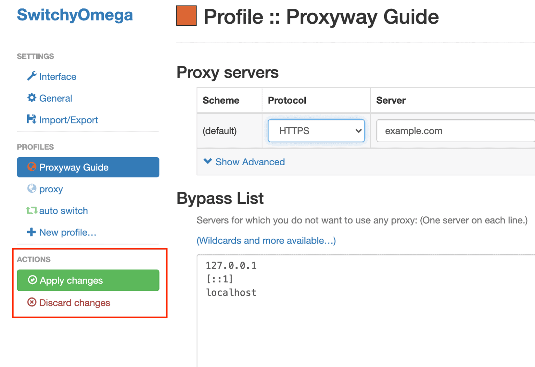Viewport: 535px width, 367px height.
Task: Apply changes to the profile
Action: 88,280
